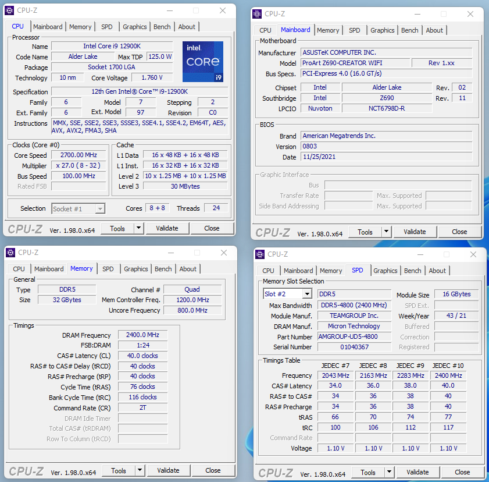Click the Command Rate 2T field
Viewport: 489px width, 482px height.
pyautogui.click(x=142, y=407)
